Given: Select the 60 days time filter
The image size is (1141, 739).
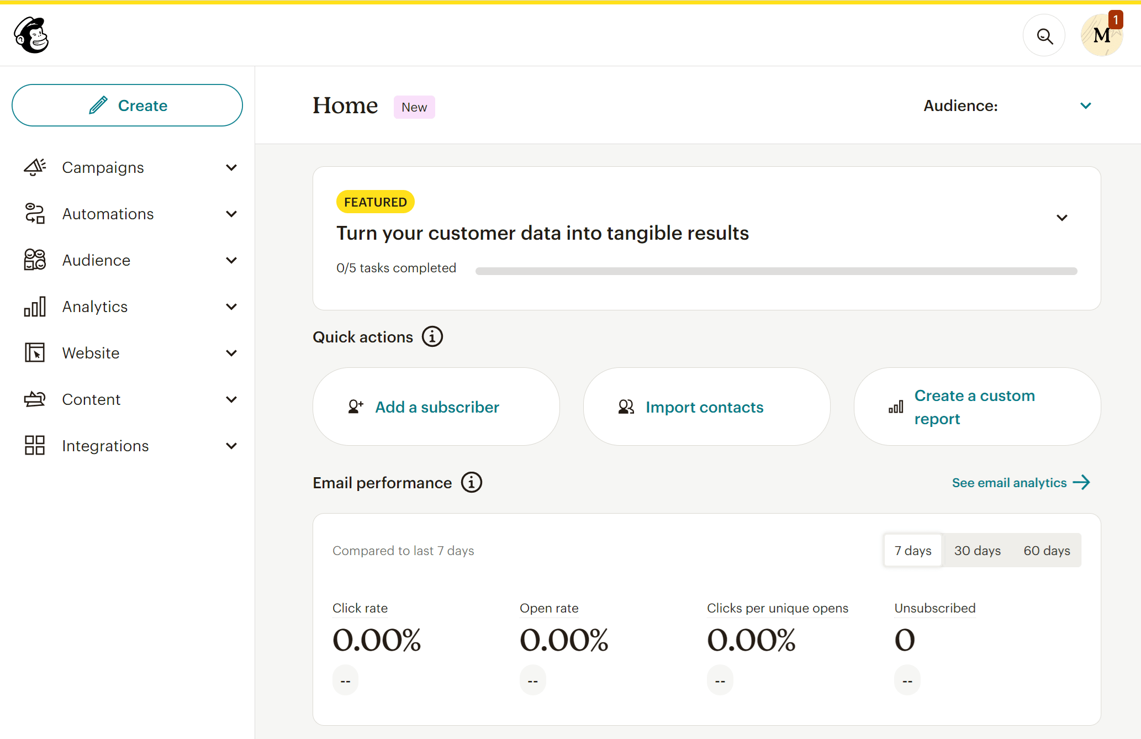Looking at the screenshot, I should 1046,550.
